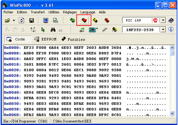
Task: Open the Language menu
Action: point(88,12)
